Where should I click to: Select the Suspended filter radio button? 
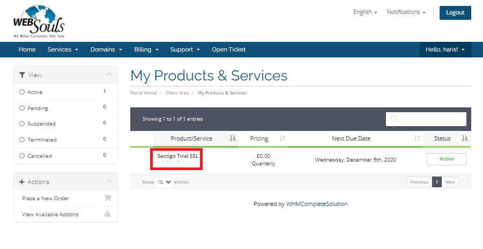coord(22,124)
